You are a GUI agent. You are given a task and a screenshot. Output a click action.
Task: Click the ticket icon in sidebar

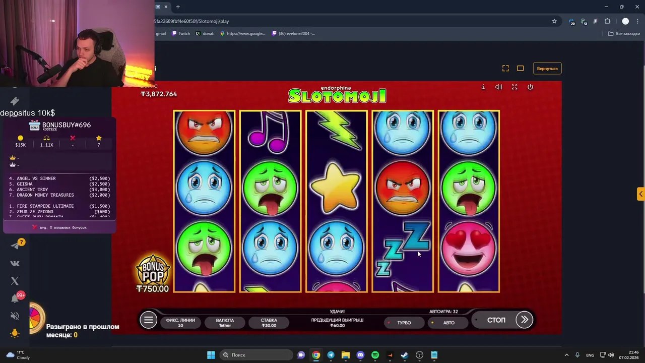pos(15,101)
